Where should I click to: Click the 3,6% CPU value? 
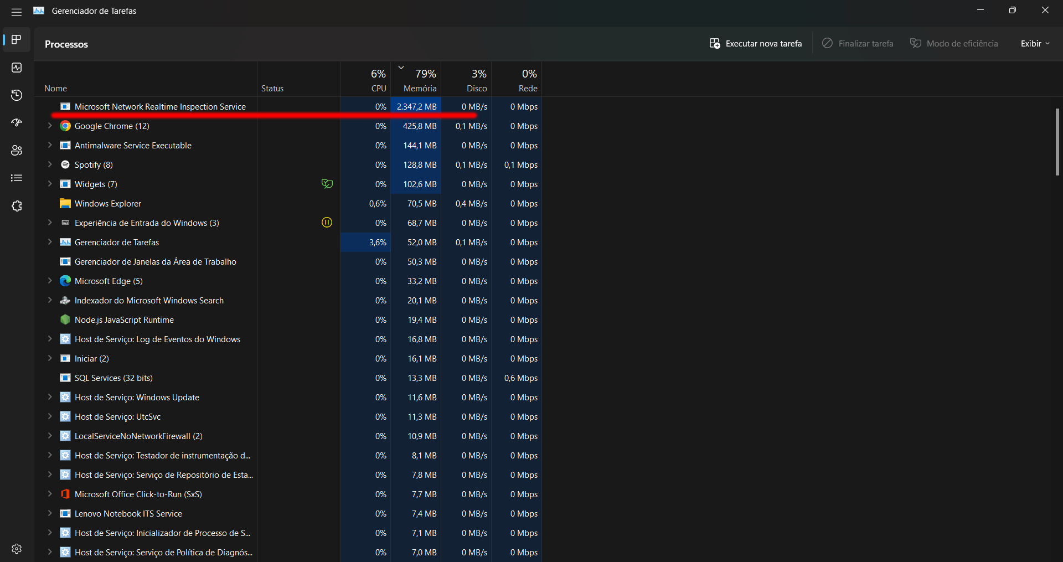[x=378, y=243]
